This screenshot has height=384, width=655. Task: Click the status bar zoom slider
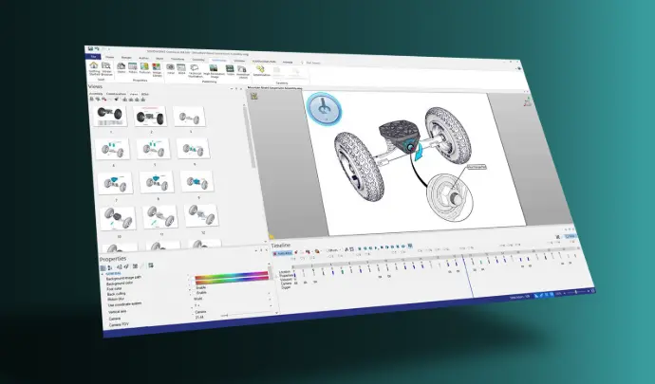pyautogui.click(x=575, y=292)
